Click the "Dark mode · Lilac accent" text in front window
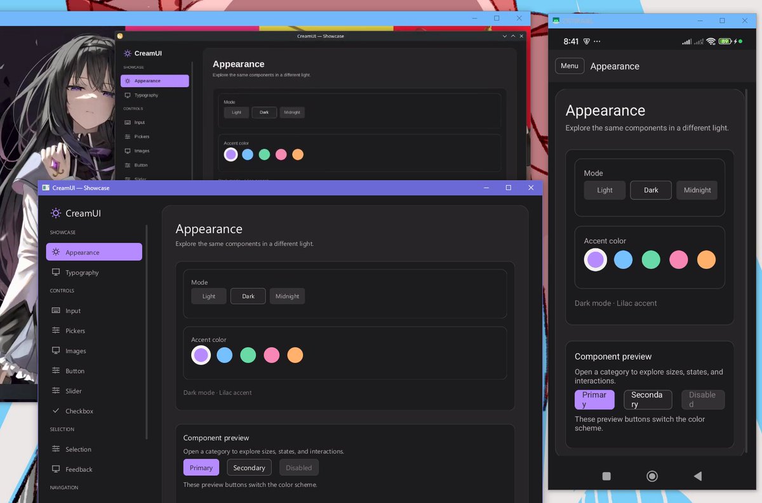The height and width of the screenshot is (503, 762). pyautogui.click(x=217, y=393)
